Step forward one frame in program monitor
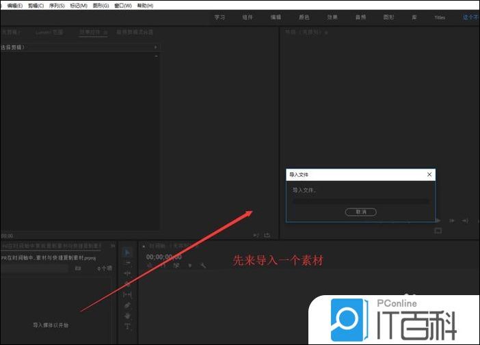The image size is (480, 345). point(452,221)
